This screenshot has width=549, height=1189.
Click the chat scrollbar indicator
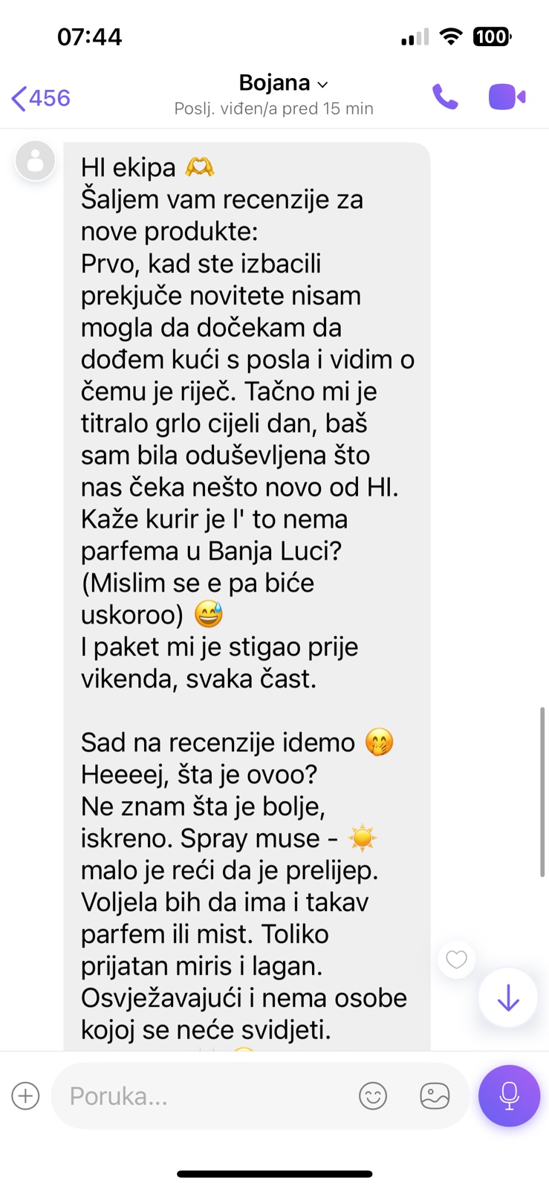tap(542, 792)
